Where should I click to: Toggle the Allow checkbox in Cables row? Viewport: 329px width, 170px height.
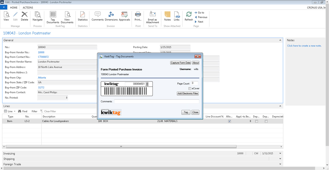230,121
